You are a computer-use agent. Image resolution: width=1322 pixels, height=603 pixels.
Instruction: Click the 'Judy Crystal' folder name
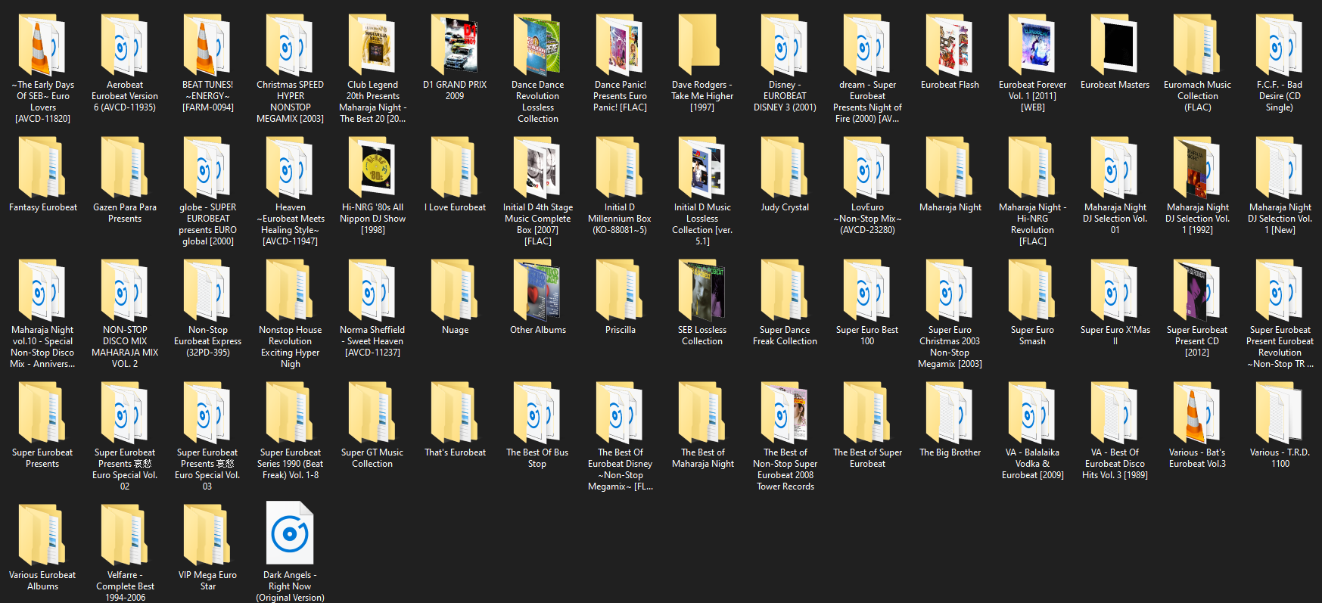(x=785, y=207)
